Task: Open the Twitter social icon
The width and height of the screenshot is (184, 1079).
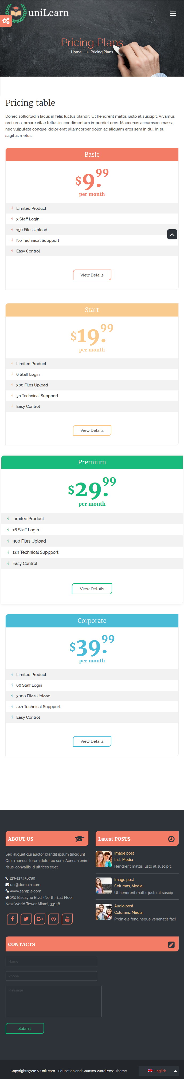Action: pos(26,919)
